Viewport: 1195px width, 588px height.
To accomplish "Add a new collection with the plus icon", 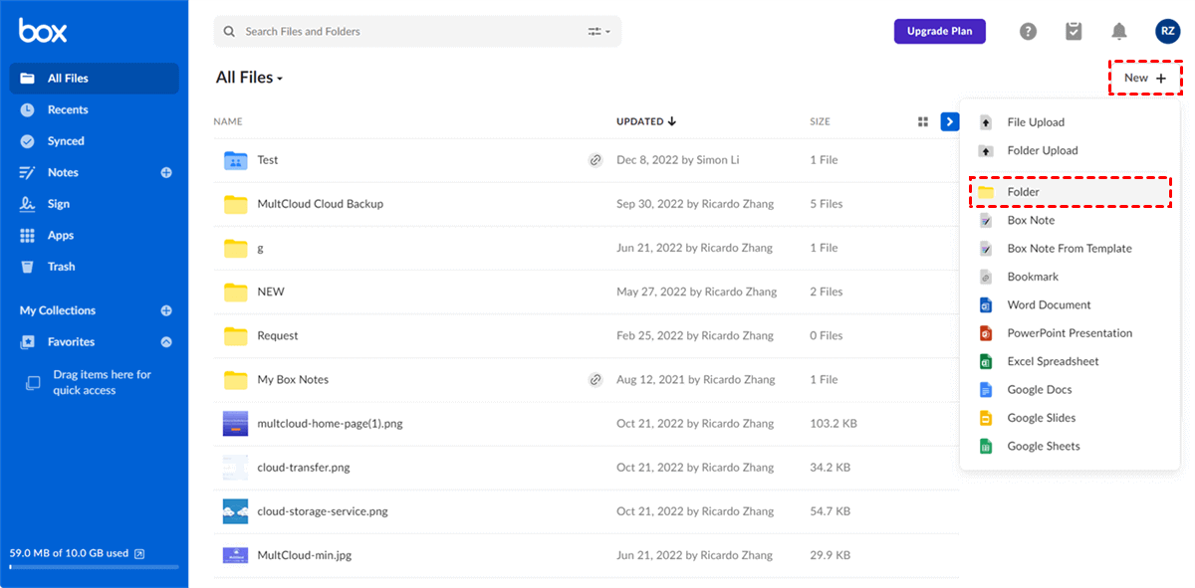I will (166, 310).
